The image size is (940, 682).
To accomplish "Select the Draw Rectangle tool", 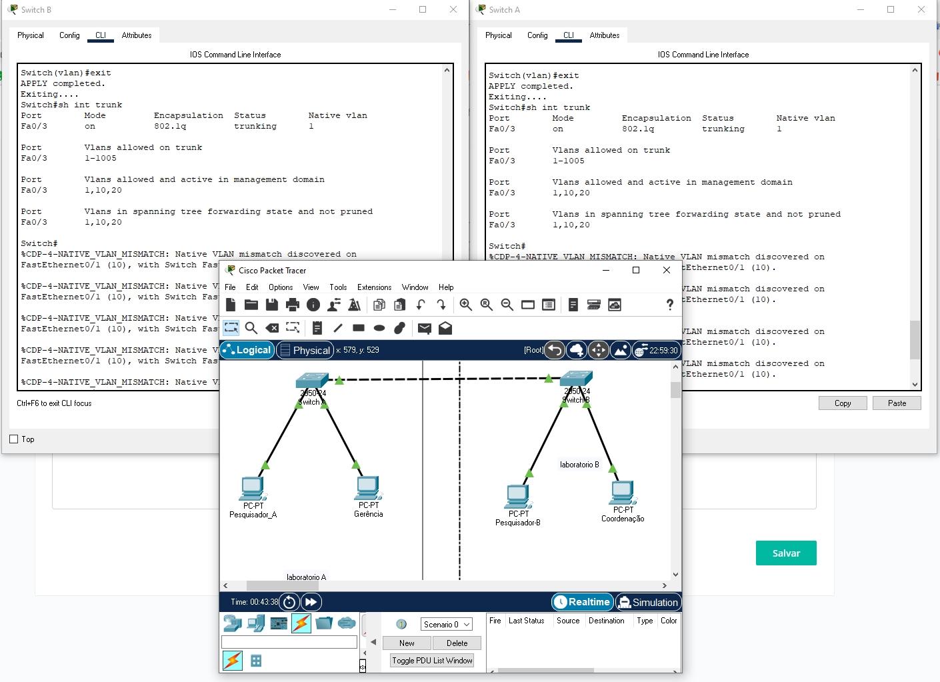I will point(359,327).
